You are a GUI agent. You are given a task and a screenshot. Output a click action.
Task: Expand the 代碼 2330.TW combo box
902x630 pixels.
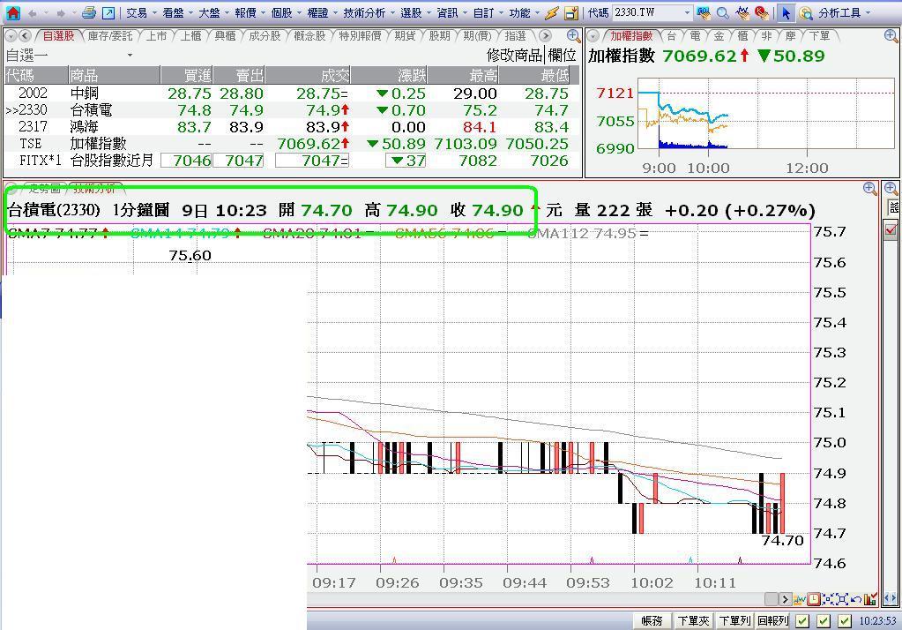(687, 12)
